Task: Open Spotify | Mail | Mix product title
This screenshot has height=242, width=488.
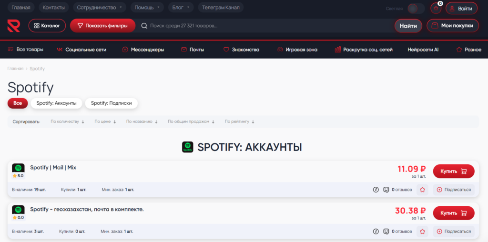Action: [53, 168]
